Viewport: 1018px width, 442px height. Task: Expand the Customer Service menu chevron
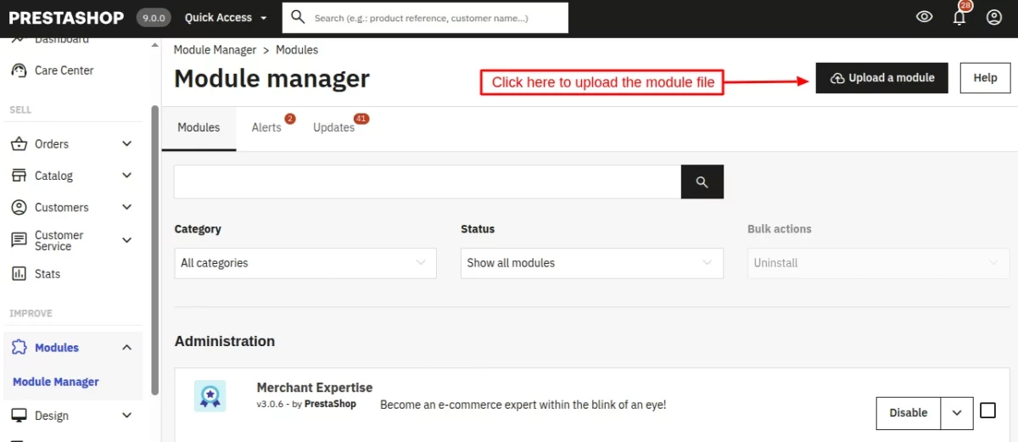coord(127,240)
